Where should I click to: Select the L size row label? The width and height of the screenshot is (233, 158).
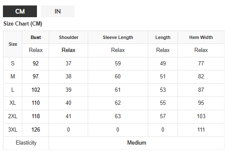point(13,90)
